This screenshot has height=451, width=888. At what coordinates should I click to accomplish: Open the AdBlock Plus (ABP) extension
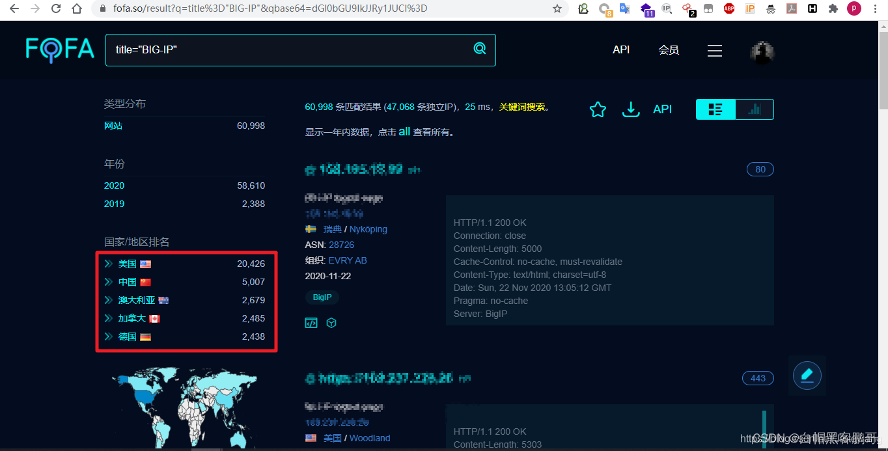click(729, 8)
